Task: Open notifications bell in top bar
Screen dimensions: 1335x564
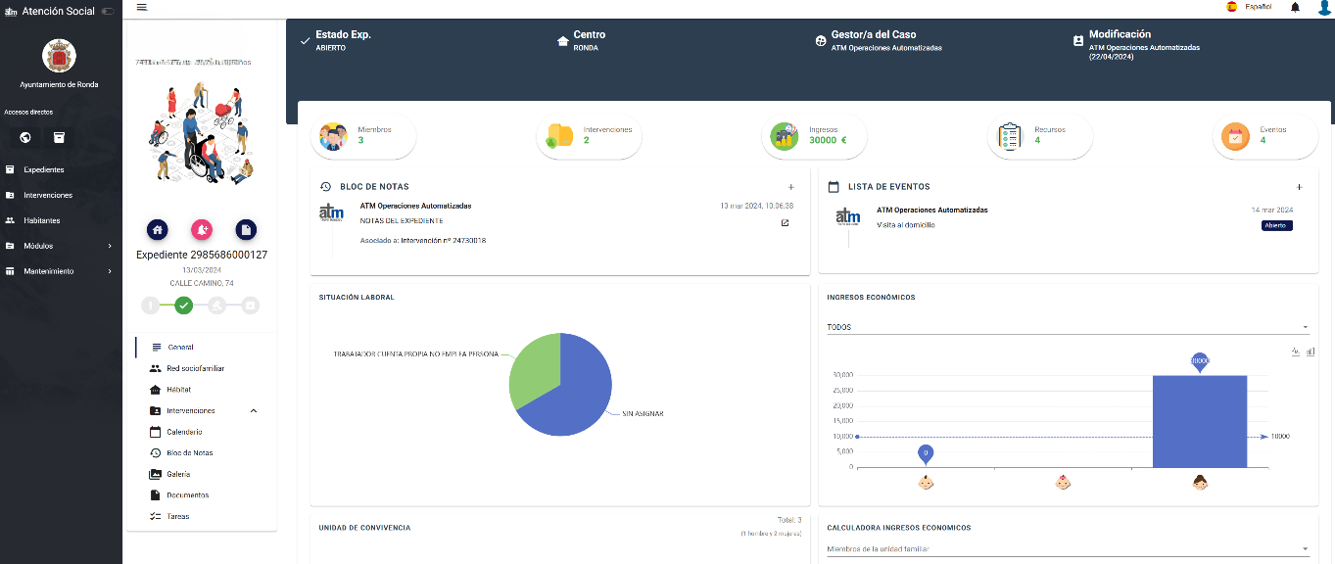Action: (x=1295, y=8)
